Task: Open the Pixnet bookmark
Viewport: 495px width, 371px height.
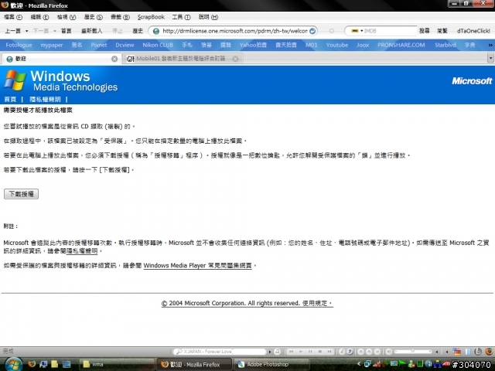Action: point(99,45)
